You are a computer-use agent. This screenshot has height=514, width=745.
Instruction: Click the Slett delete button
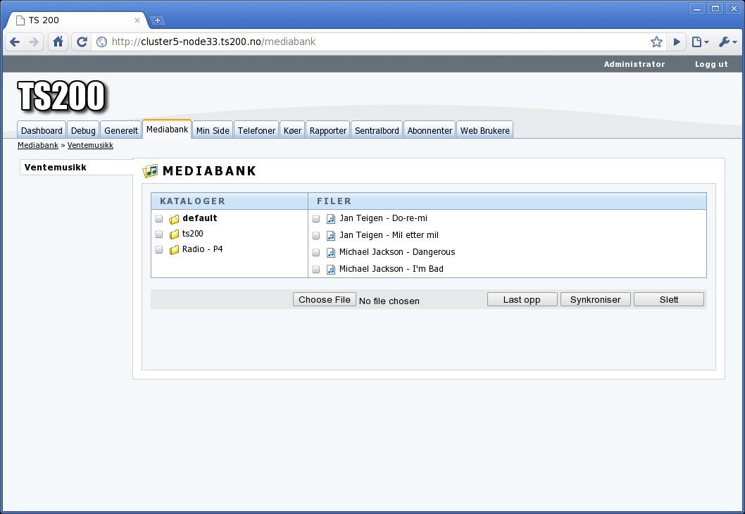pos(668,299)
